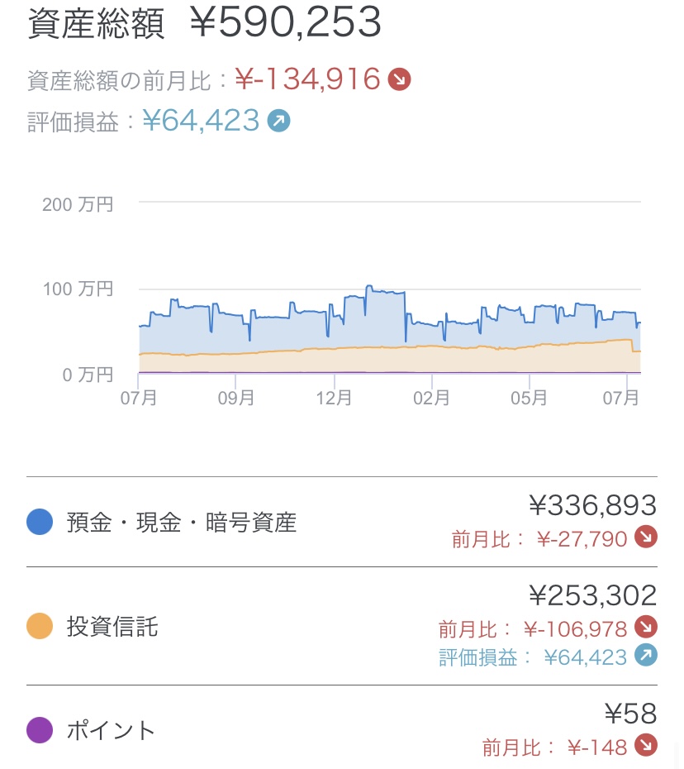The image size is (684, 769).
Task: Click the 12月 label on chart axis
Action: (x=334, y=398)
